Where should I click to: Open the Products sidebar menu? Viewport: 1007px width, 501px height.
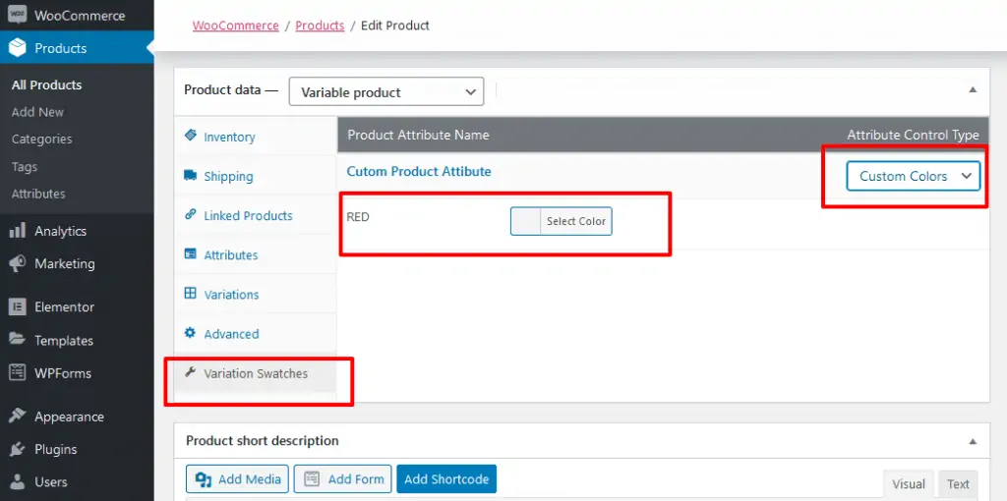click(x=77, y=48)
